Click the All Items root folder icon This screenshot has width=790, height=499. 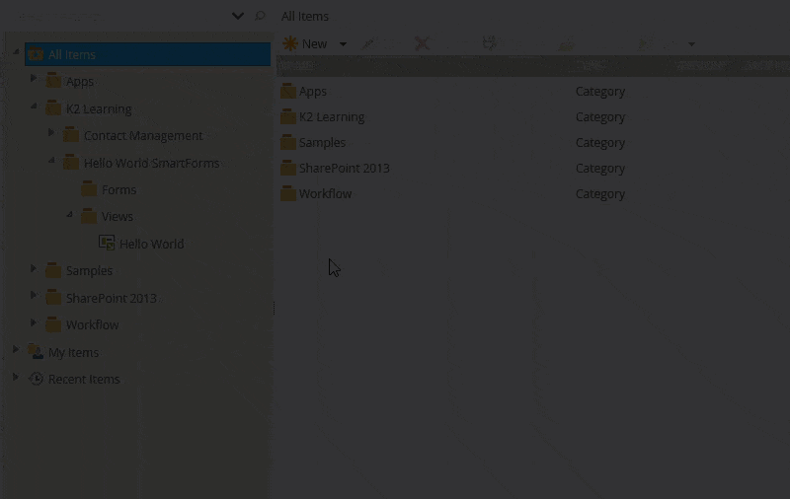[x=36, y=54]
